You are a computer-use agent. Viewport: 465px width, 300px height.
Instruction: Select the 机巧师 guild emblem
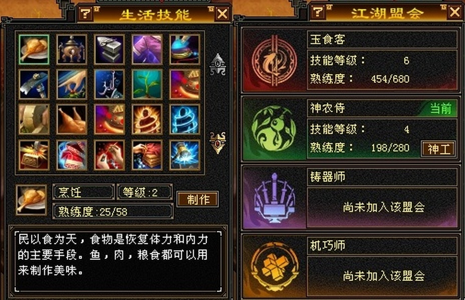click(274, 266)
